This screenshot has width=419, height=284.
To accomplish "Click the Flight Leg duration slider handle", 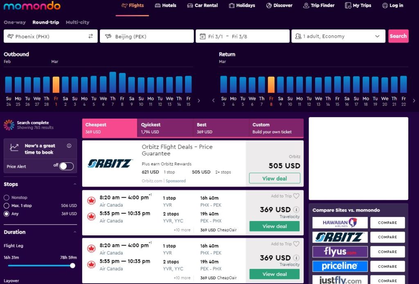I will point(72,266).
